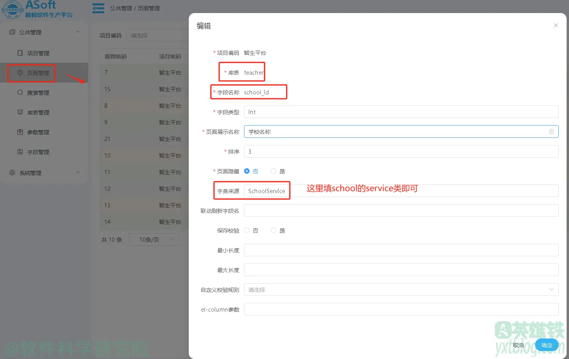The width and height of the screenshot is (569, 359).
Task: Open the 10条/页 page size dropdown
Action: pyautogui.click(x=153, y=239)
